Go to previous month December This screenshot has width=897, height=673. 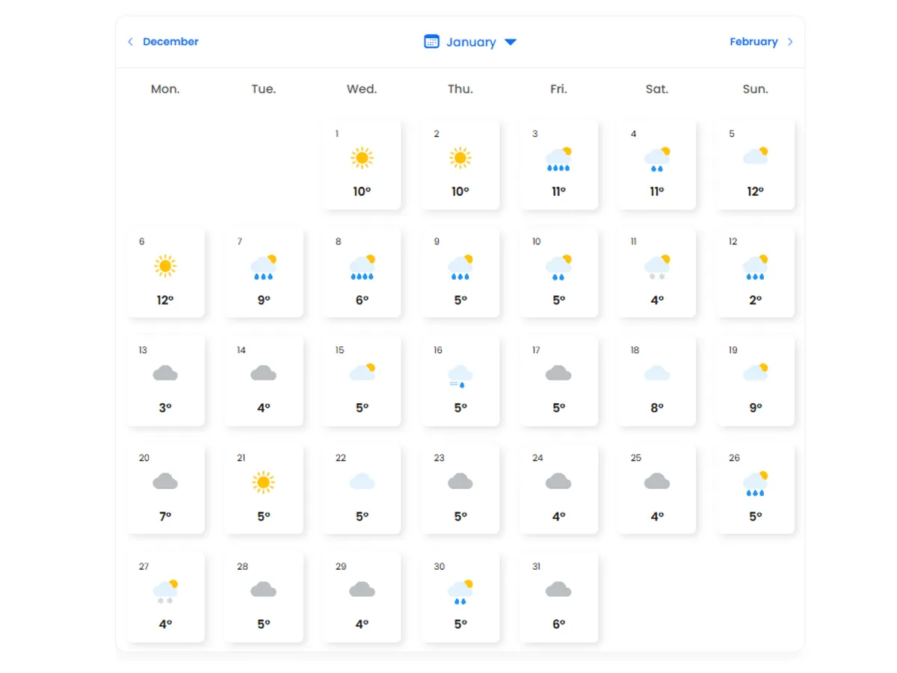[170, 42]
